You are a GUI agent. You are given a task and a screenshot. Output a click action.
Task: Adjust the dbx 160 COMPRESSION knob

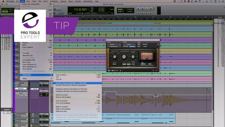click(x=124, y=56)
